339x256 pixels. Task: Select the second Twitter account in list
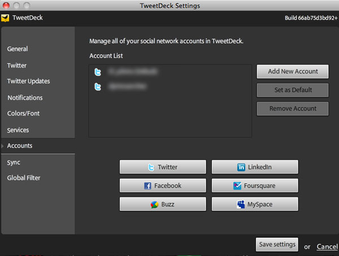point(121,86)
